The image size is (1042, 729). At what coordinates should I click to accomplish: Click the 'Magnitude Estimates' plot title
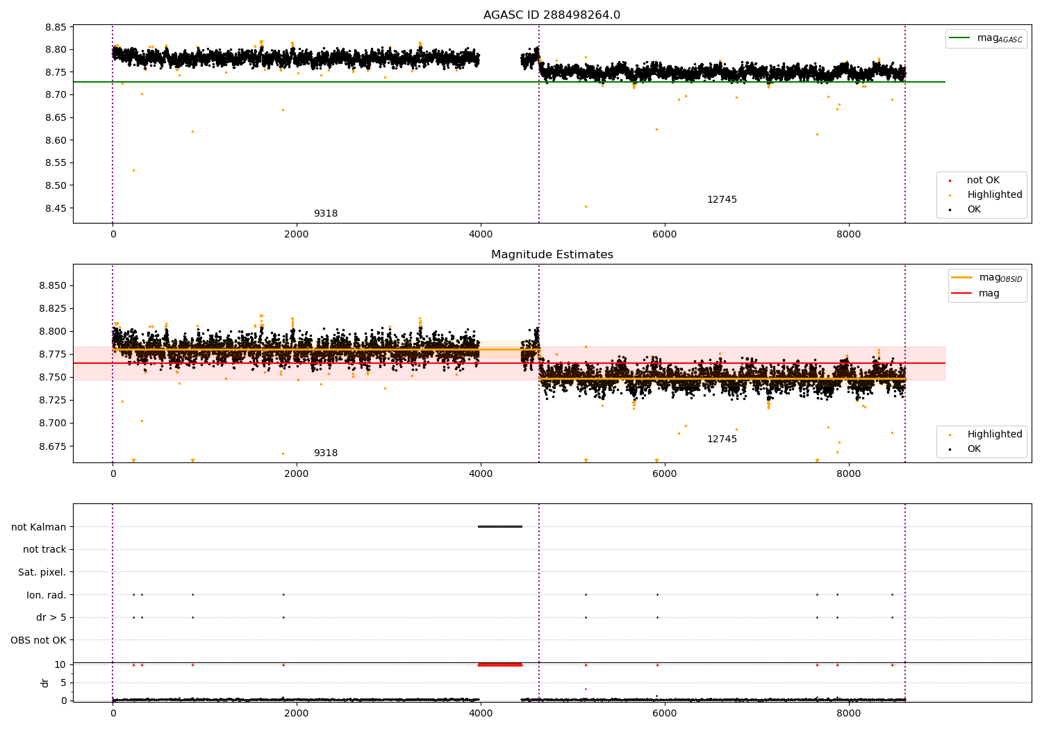[552, 254]
